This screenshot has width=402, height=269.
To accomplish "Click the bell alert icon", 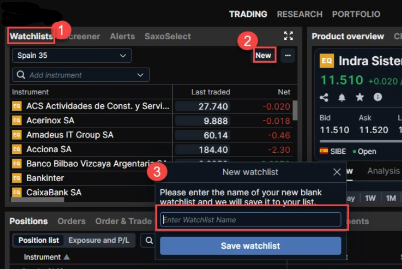I will click(342, 97).
